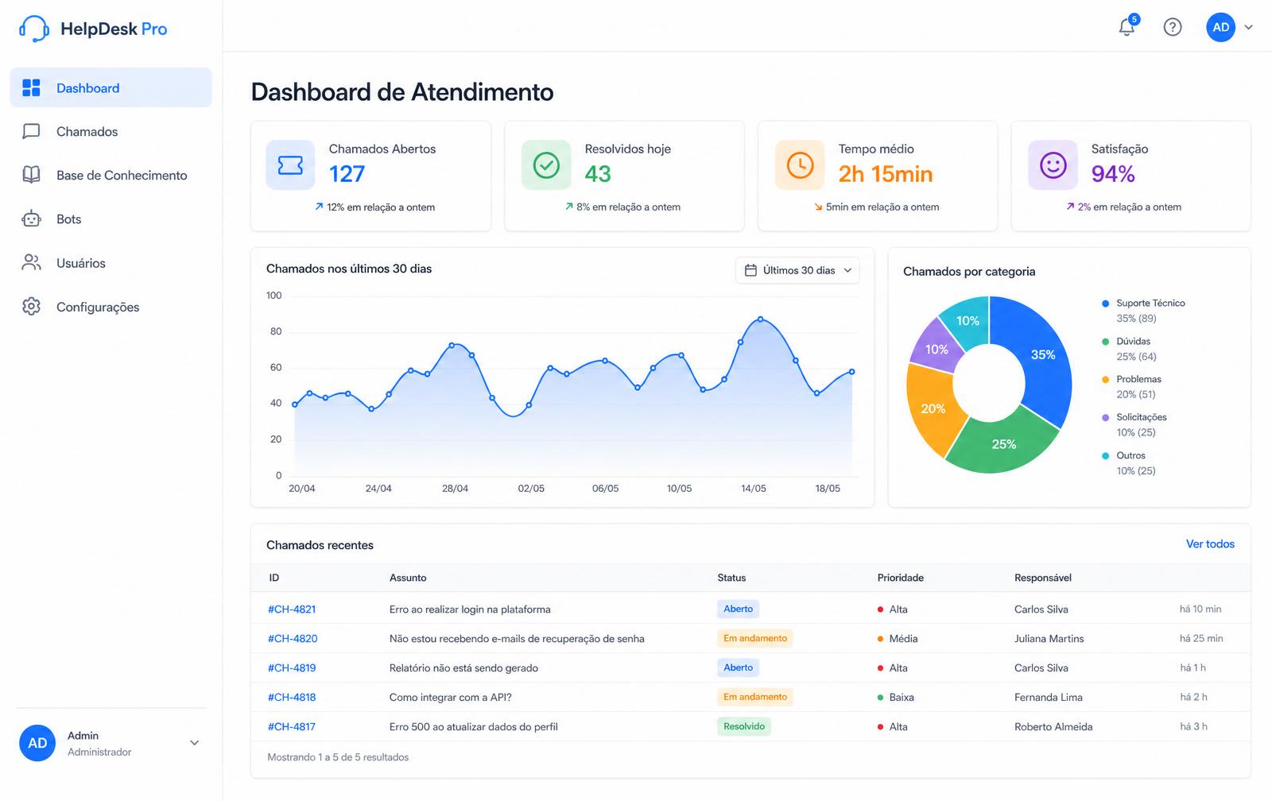
Task: Click the Aberto badge for #CH-4821
Action: (x=738, y=609)
